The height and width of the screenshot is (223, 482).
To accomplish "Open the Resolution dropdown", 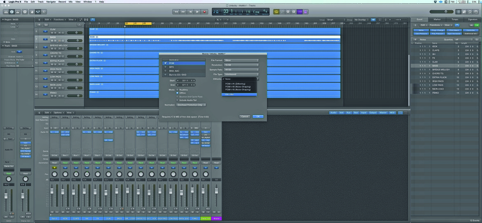I will (241, 65).
